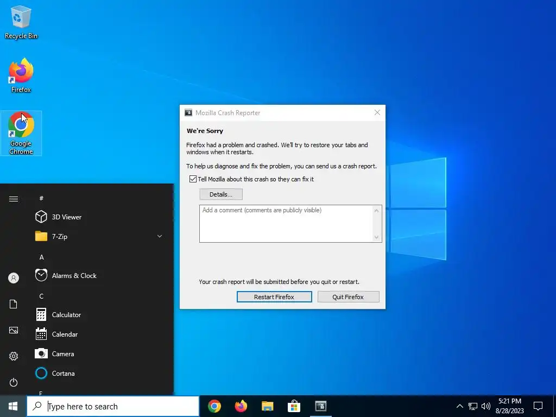Click the Power icon in Start menu
This screenshot has width=556, height=417.
14,382
